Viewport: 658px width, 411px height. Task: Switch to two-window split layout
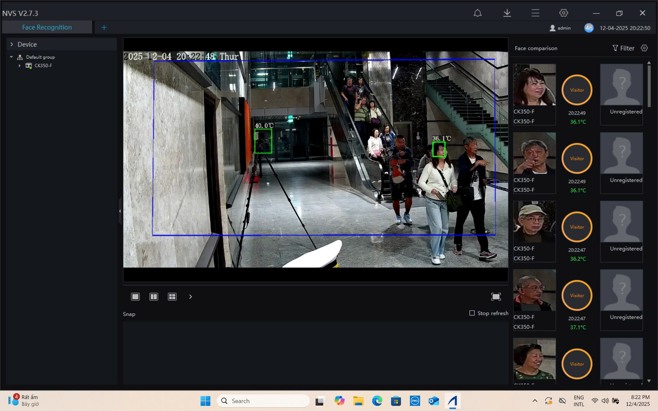point(154,297)
